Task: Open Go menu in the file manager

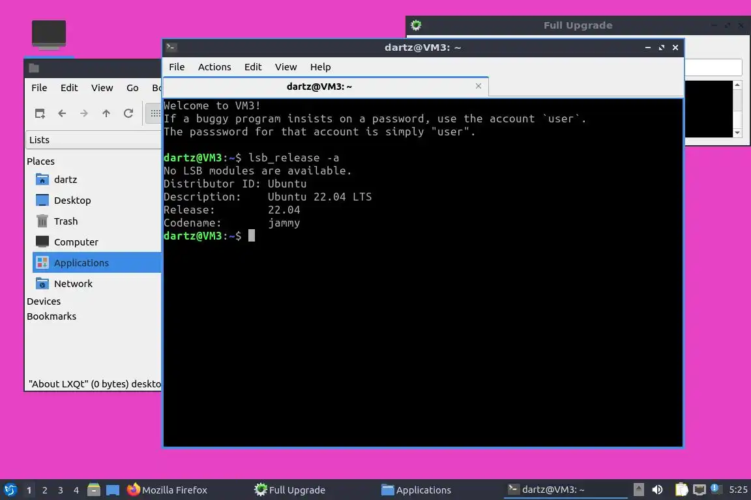Action: pos(133,87)
